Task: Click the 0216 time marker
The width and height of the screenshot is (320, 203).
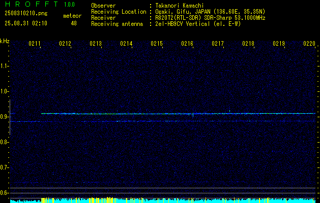Action: (x=187, y=44)
